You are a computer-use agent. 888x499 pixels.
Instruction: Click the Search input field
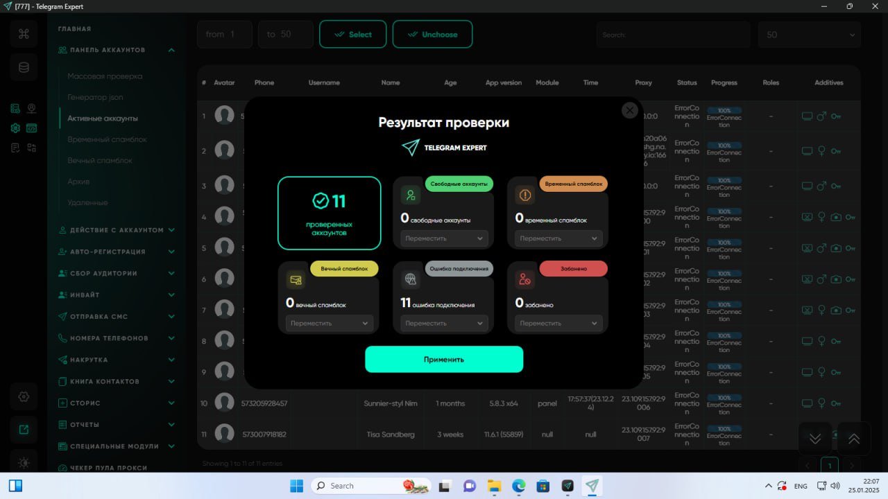(673, 35)
